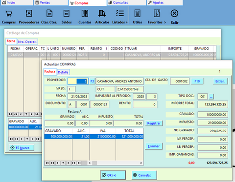The image size is (235, 182).
Task: Switch to the Nro. Operac. tab
Action: [x=27, y=42]
